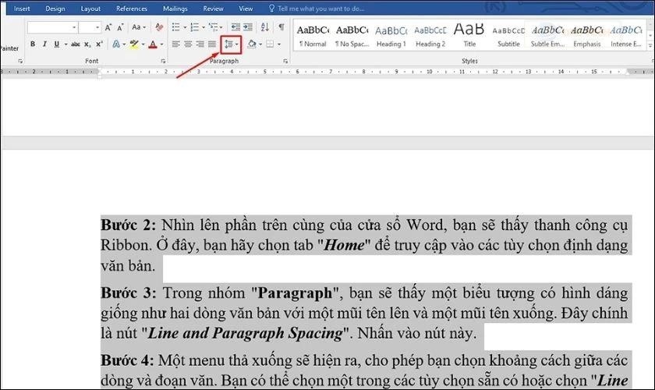Sort selected text alphabetically
The image size is (655, 390).
265,27
